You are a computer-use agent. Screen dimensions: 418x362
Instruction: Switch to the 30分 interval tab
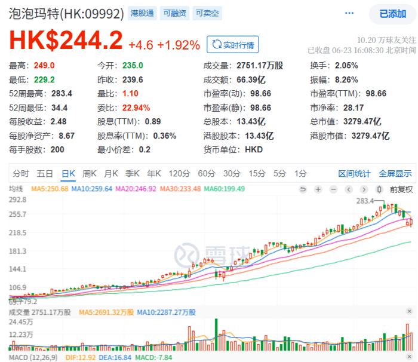pyautogui.click(x=232, y=174)
